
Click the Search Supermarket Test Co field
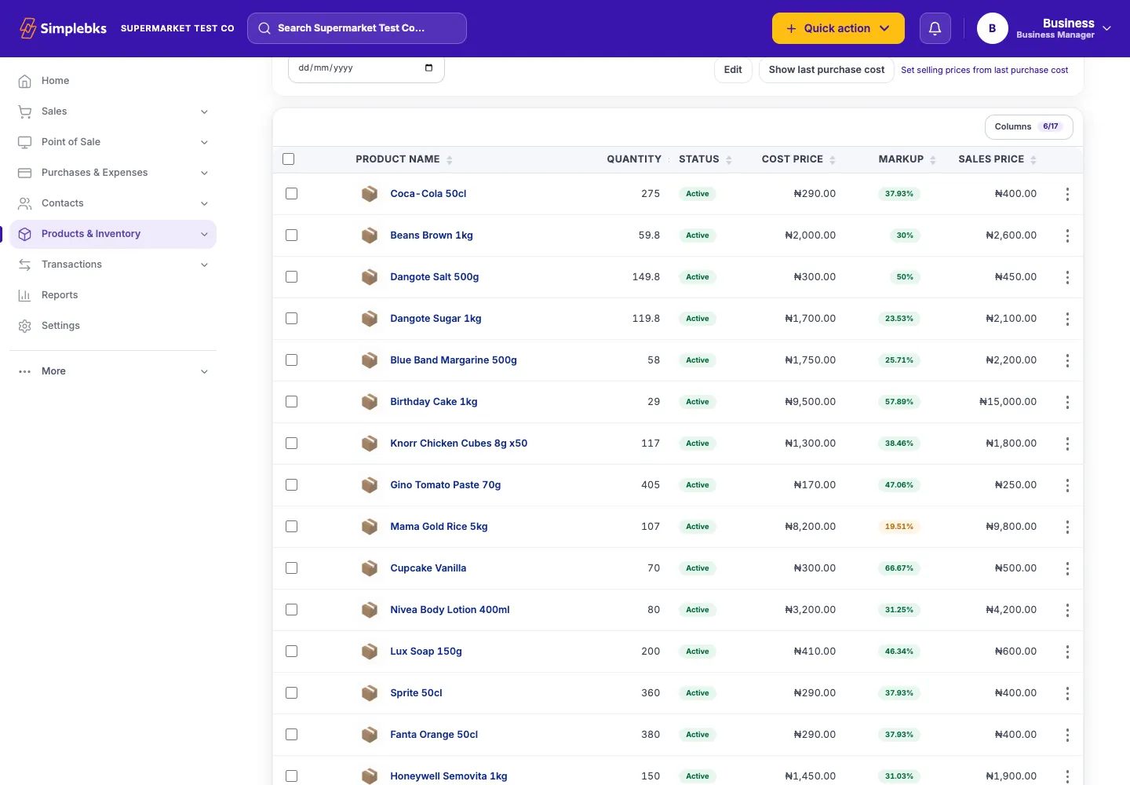click(357, 28)
